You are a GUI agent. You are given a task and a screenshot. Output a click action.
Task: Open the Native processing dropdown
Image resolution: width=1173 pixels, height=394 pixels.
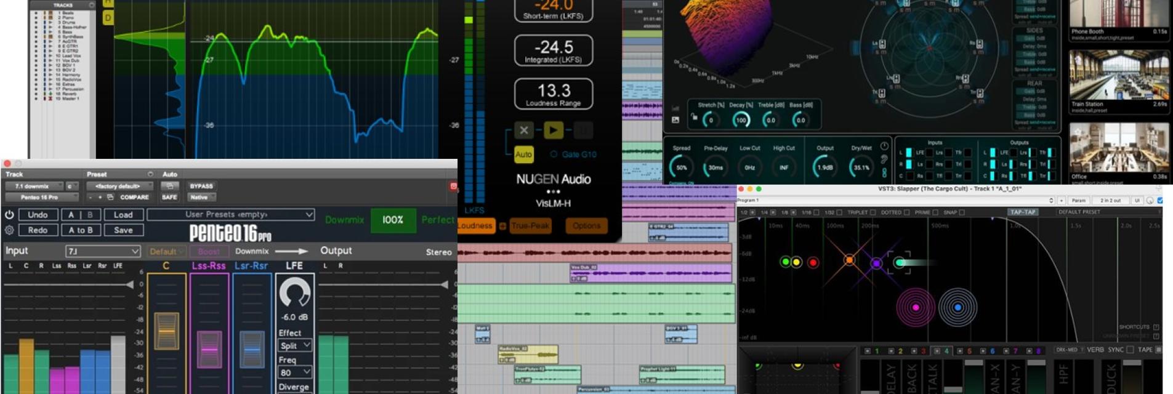click(202, 198)
